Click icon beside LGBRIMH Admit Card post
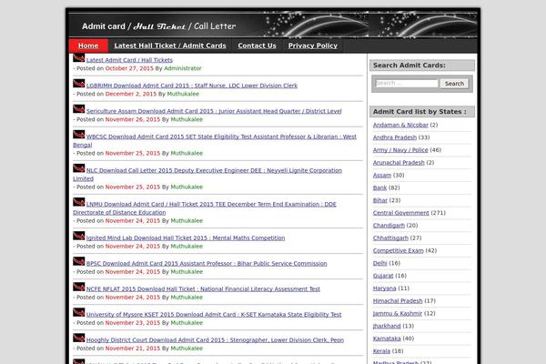The height and width of the screenshot is (364, 546). pos(78,83)
